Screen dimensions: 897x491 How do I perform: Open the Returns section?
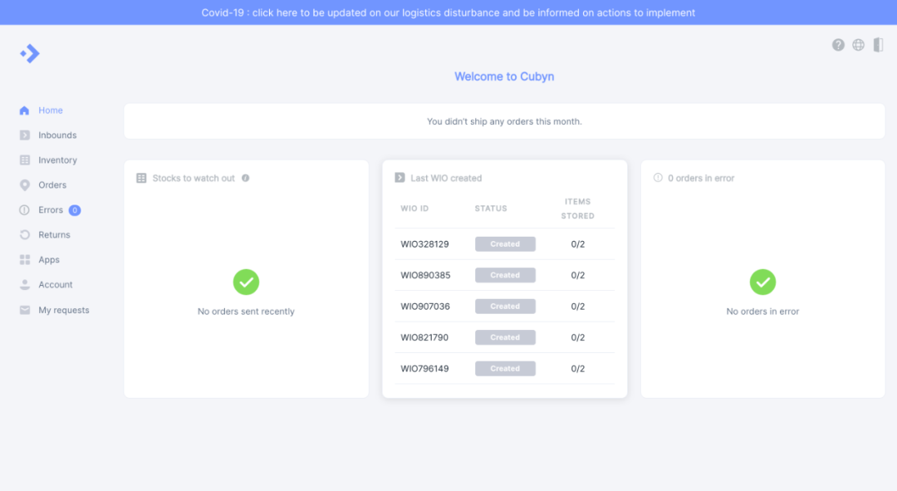54,234
